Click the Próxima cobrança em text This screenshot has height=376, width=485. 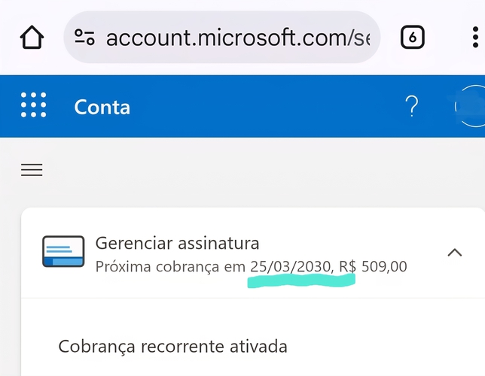click(x=171, y=266)
